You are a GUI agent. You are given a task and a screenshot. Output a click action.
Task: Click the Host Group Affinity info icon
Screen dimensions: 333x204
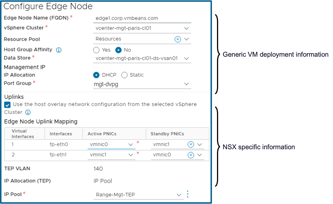(59, 49)
